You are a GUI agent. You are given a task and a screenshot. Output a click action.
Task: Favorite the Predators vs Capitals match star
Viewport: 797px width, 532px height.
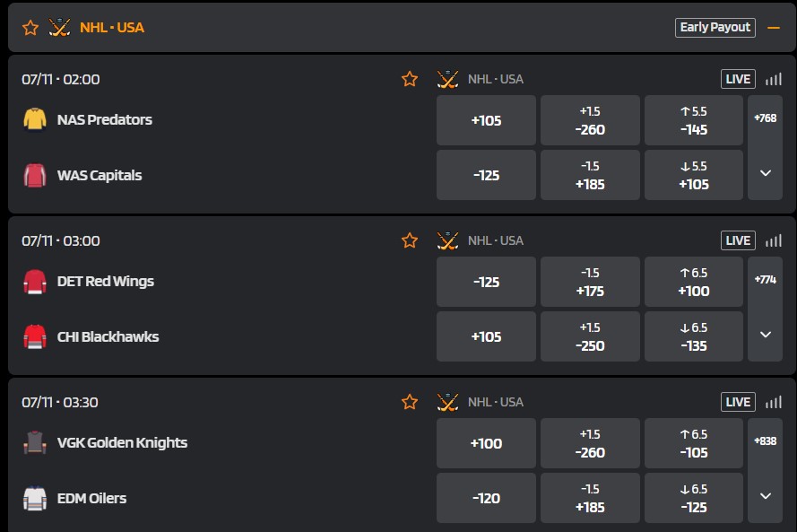coord(410,79)
